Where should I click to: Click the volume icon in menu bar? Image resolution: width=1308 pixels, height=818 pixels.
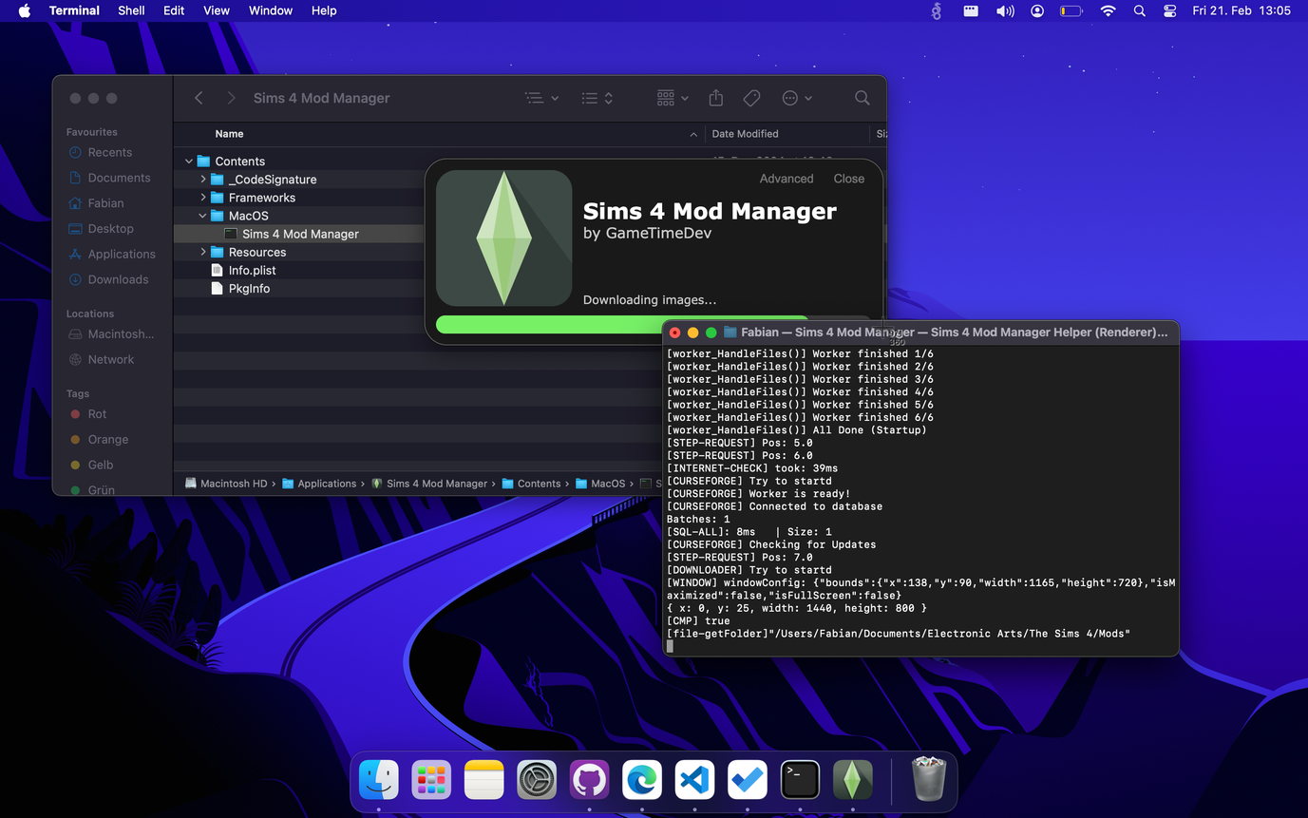pos(1004,10)
